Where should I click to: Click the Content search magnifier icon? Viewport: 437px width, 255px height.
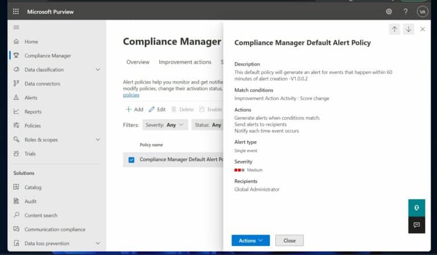16,215
